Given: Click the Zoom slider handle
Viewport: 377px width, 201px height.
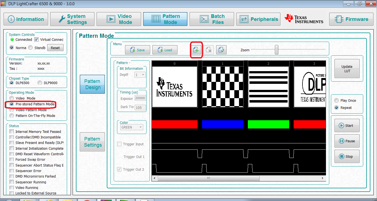Looking at the screenshot, I should pyautogui.click(x=277, y=50).
